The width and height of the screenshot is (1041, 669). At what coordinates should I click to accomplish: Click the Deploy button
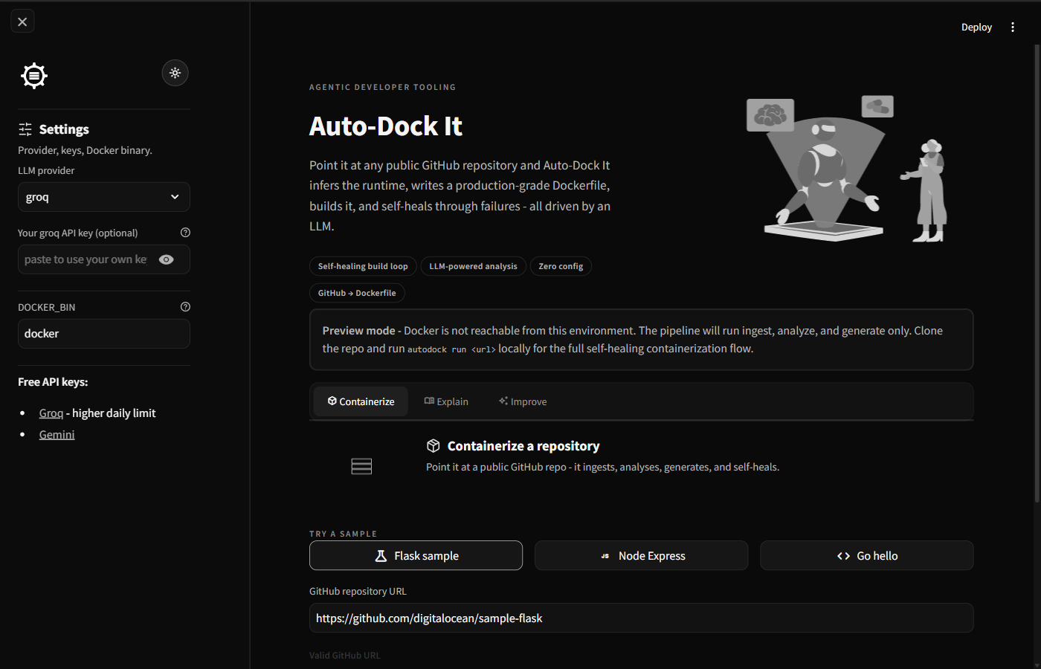tap(976, 27)
